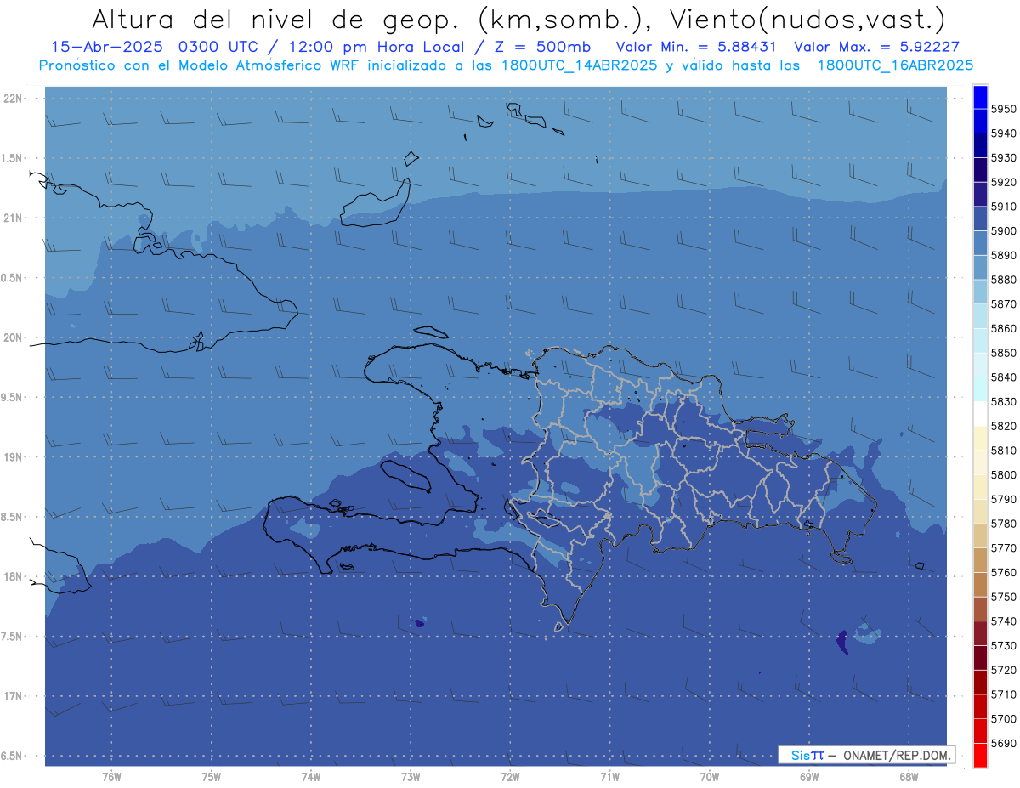Click the '5870' color bar value
This screenshot has height=788, width=1020.
pos(1004,304)
